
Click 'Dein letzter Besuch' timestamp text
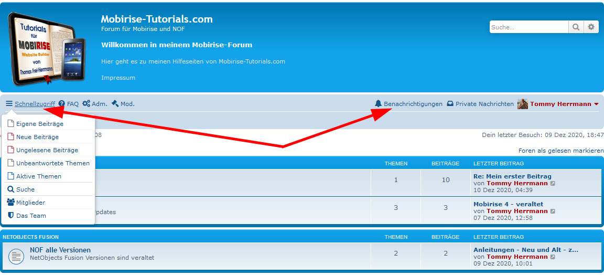(x=543, y=135)
